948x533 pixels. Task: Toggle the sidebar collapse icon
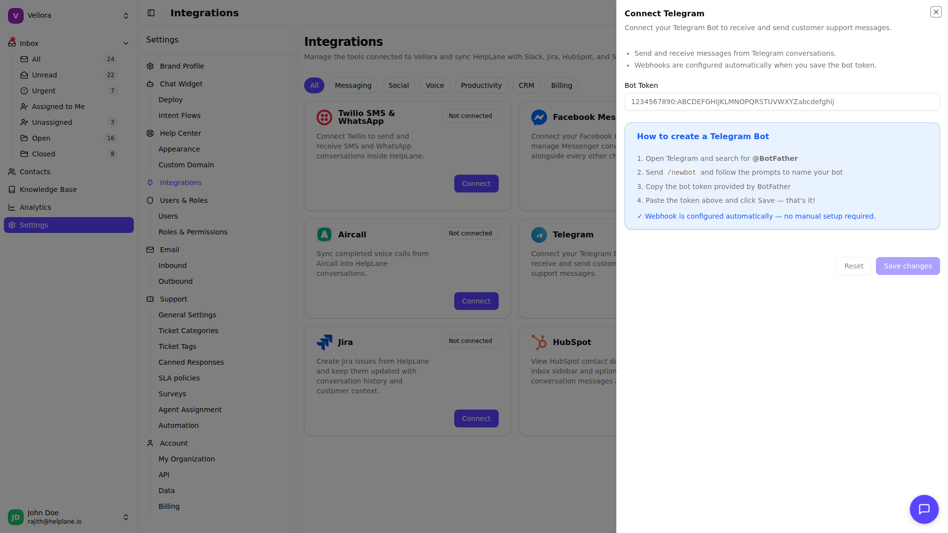[151, 13]
